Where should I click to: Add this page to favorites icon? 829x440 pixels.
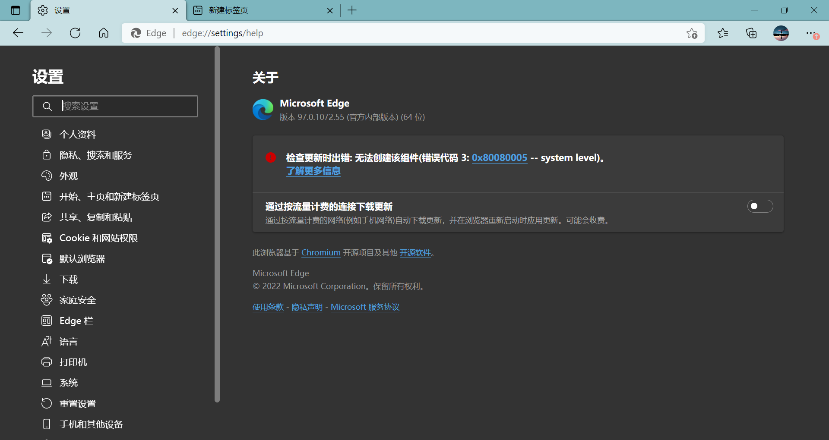pyautogui.click(x=692, y=33)
